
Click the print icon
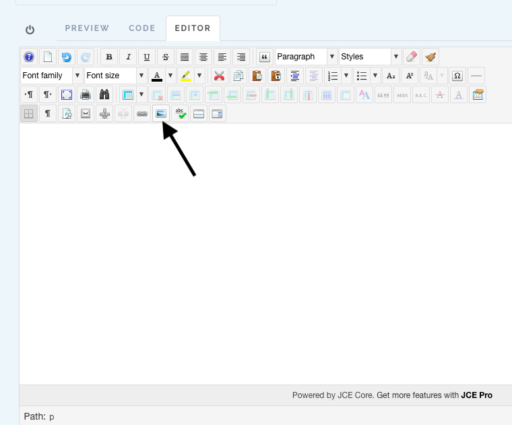[85, 94]
